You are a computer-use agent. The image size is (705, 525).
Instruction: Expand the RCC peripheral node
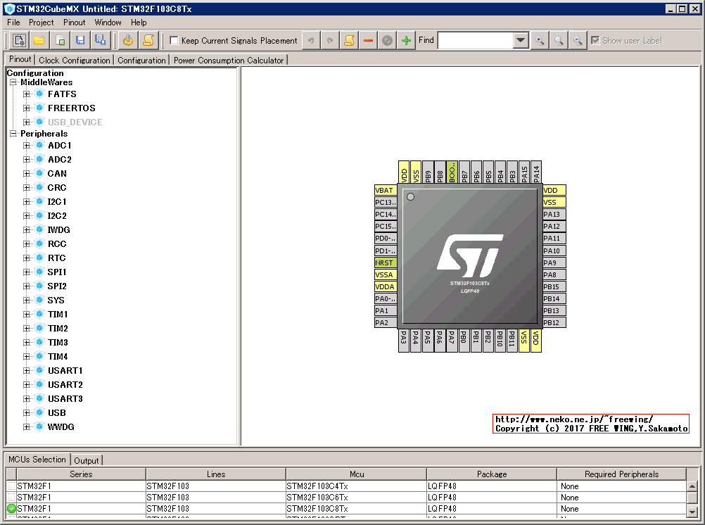click(x=27, y=243)
